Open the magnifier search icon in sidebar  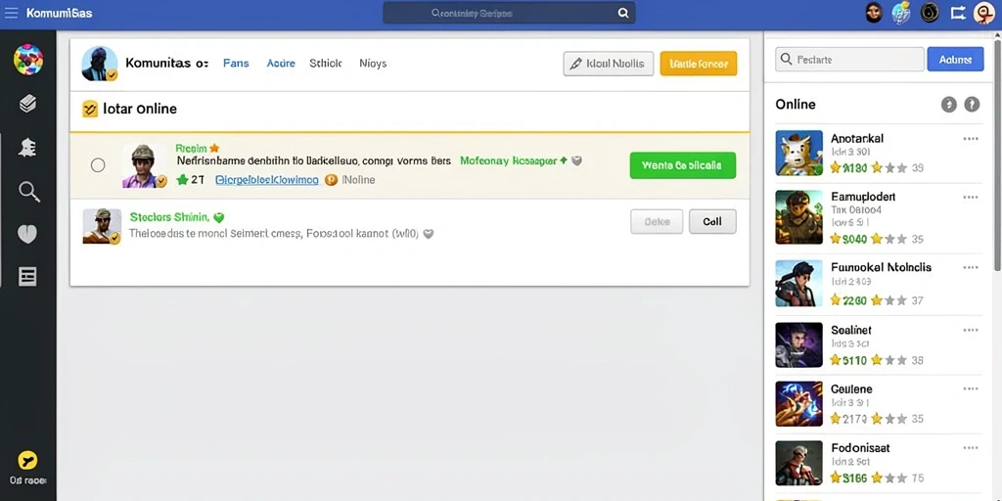[x=28, y=191]
